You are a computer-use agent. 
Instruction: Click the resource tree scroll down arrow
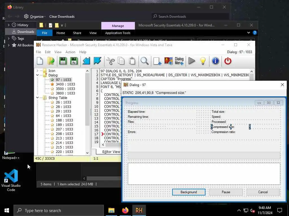[x=87, y=153]
